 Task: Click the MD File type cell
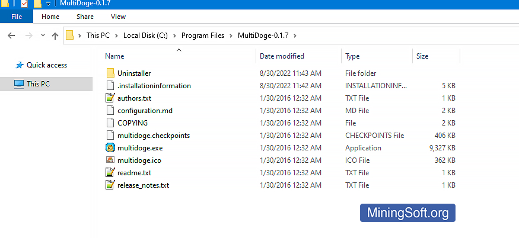click(x=357, y=111)
